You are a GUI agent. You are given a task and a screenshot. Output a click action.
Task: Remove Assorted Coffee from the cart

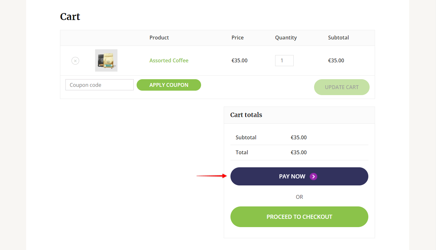coord(75,61)
